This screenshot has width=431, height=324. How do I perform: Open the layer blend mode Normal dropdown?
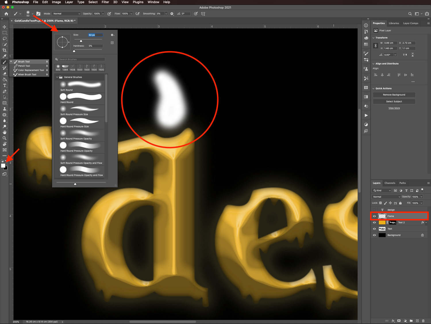(x=386, y=197)
